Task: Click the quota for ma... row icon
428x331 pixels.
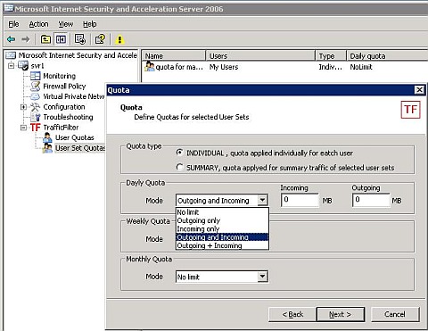Action: click(150, 67)
